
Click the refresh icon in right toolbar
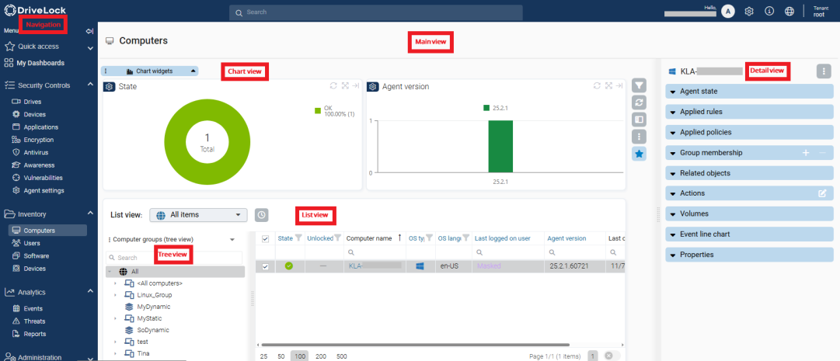pyautogui.click(x=639, y=102)
